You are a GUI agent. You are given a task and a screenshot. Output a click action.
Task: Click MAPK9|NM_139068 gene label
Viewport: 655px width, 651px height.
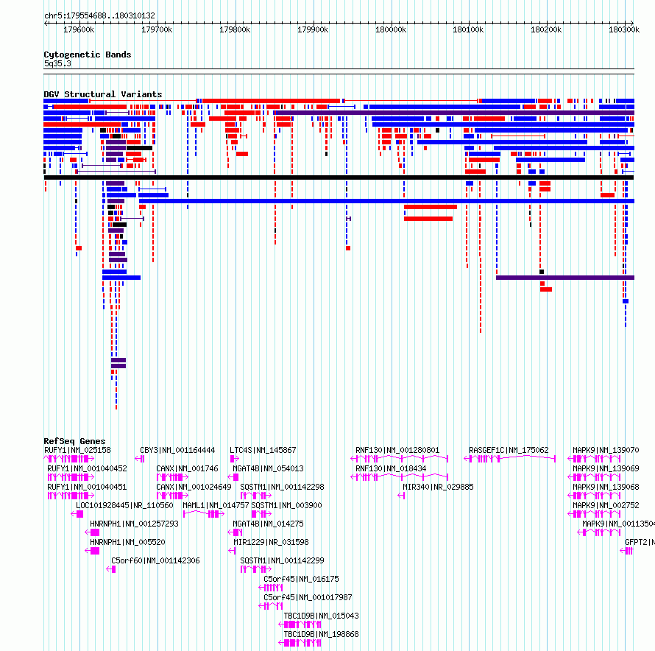point(606,487)
